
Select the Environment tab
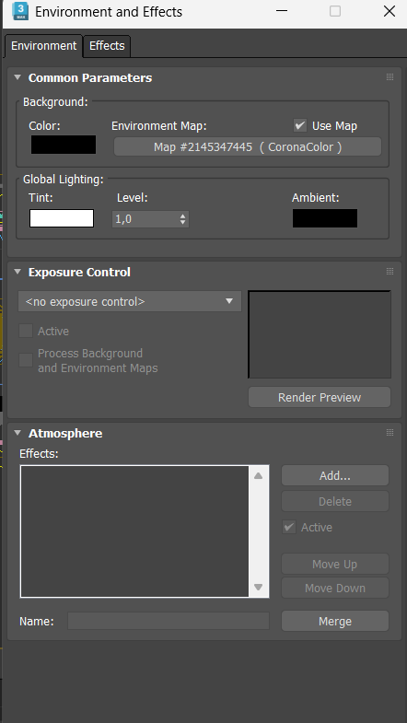tap(44, 46)
